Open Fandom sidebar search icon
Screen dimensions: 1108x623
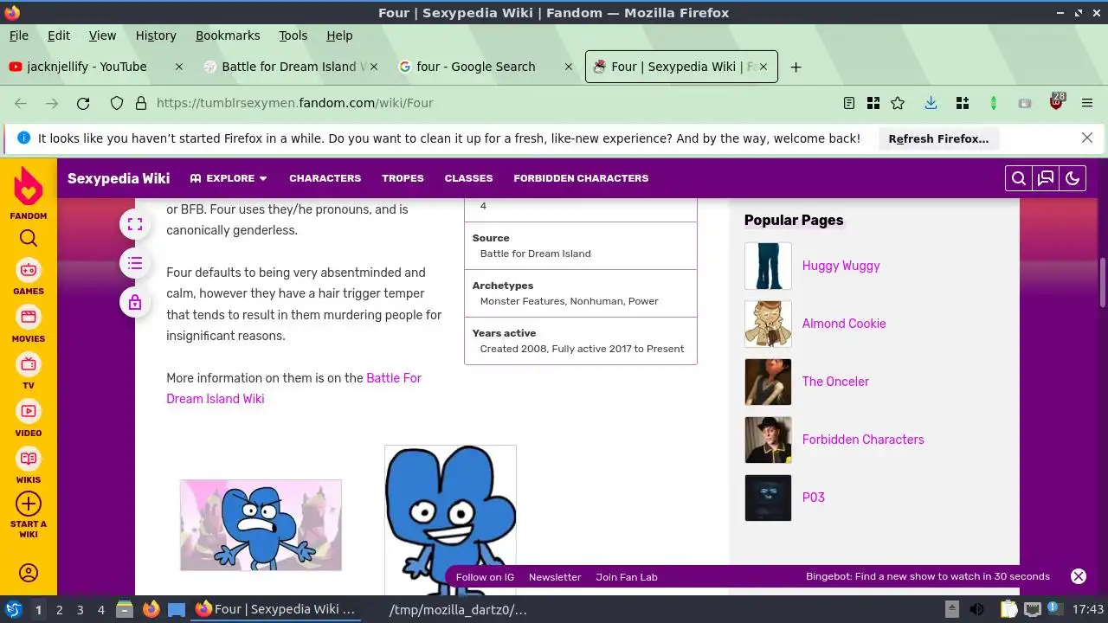coord(29,239)
